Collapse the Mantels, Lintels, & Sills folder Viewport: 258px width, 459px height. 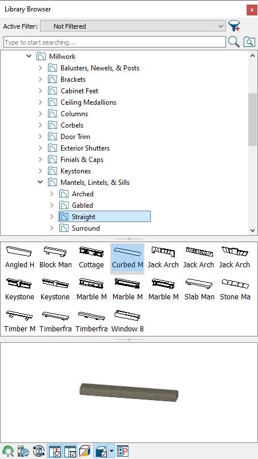(x=41, y=183)
